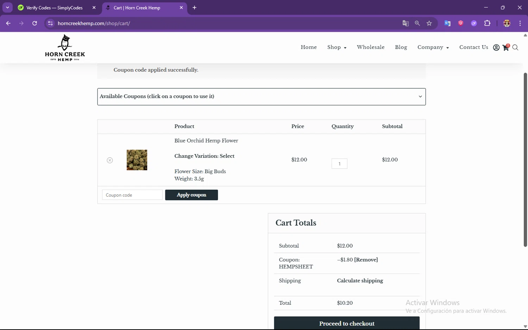Go to Home in site navigation
The width and height of the screenshot is (528, 330).
[309, 47]
